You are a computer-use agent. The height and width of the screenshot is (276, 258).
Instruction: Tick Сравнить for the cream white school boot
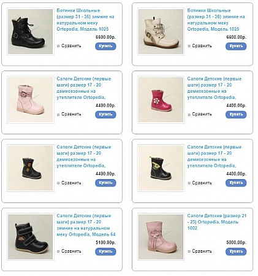pos(189,46)
